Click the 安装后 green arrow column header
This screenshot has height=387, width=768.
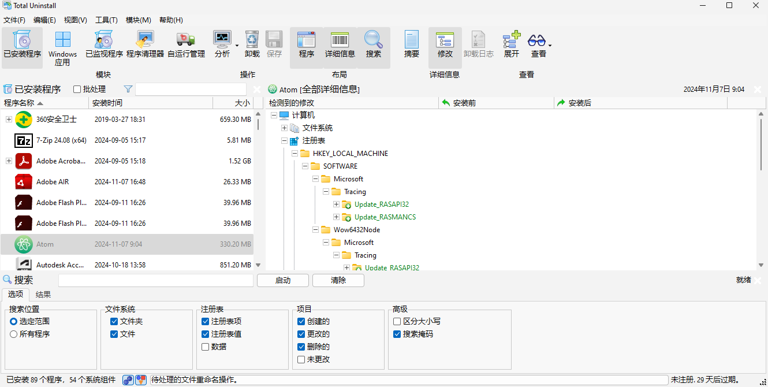click(x=561, y=103)
